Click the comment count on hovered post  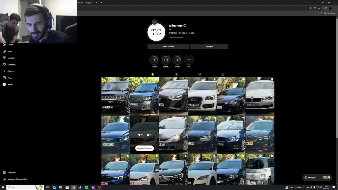coord(149,135)
